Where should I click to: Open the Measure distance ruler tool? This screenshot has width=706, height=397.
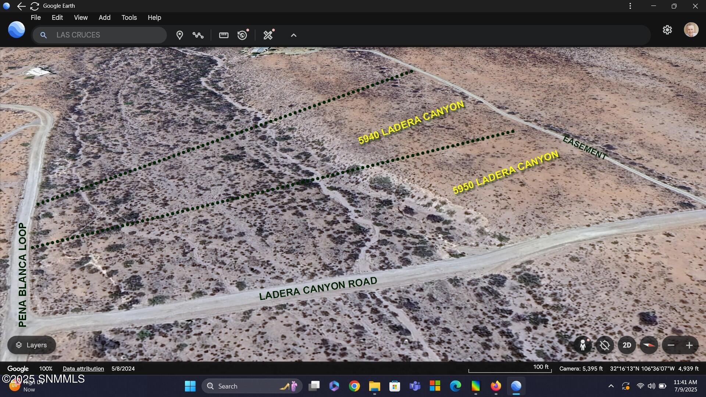(x=224, y=35)
